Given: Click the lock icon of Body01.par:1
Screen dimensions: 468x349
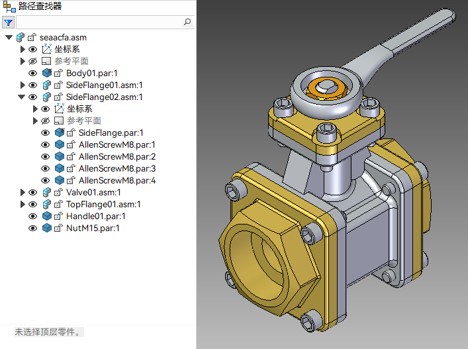Looking at the screenshot, I should pyautogui.click(x=58, y=73).
